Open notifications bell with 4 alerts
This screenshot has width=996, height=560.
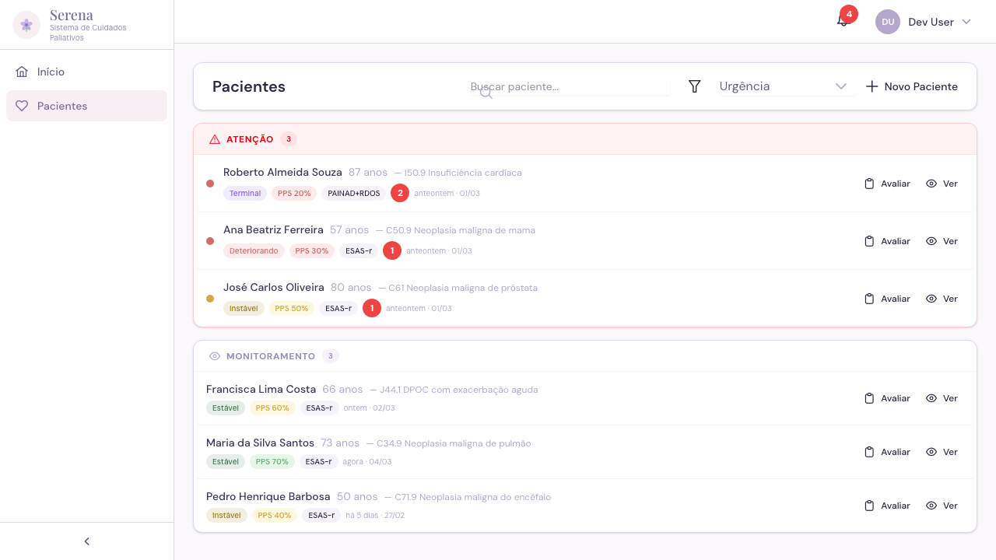(x=843, y=21)
